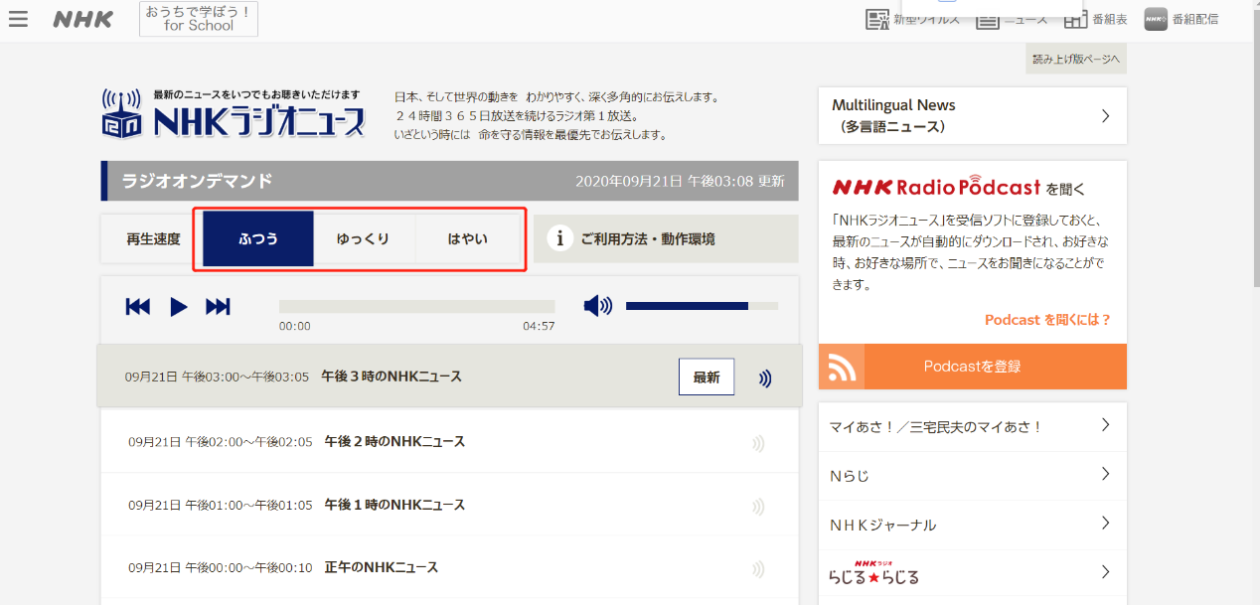Click the 番組配信 NHK icon
Image resolution: width=1260 pixels, height=605 pixels.
[x=1156, y=19]
